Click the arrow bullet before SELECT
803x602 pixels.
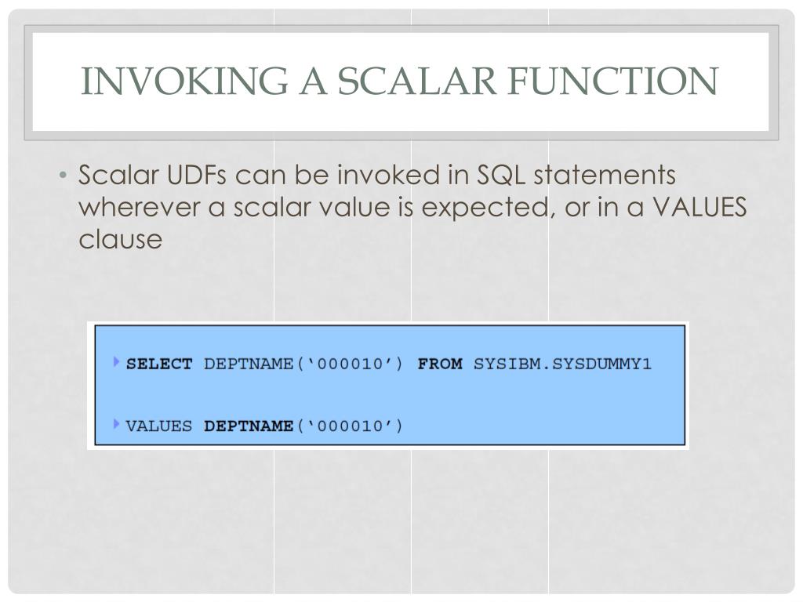pos(116,362)
